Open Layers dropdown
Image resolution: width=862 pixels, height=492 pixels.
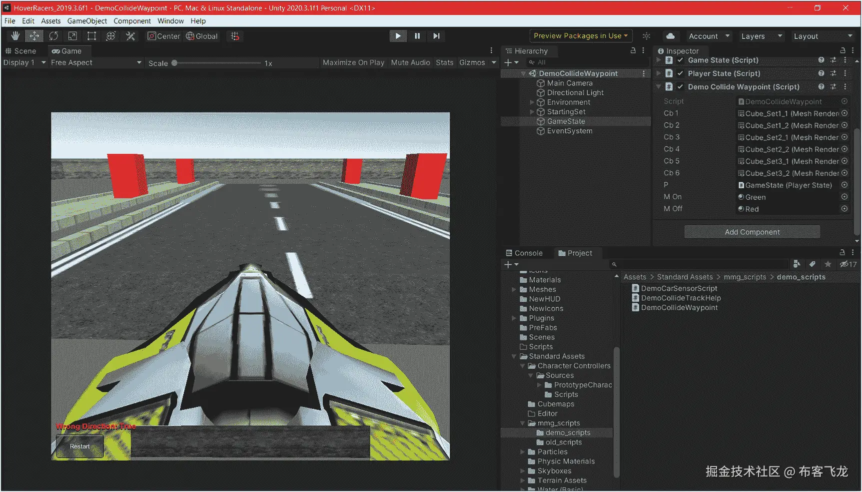click(x=761, y=36)
